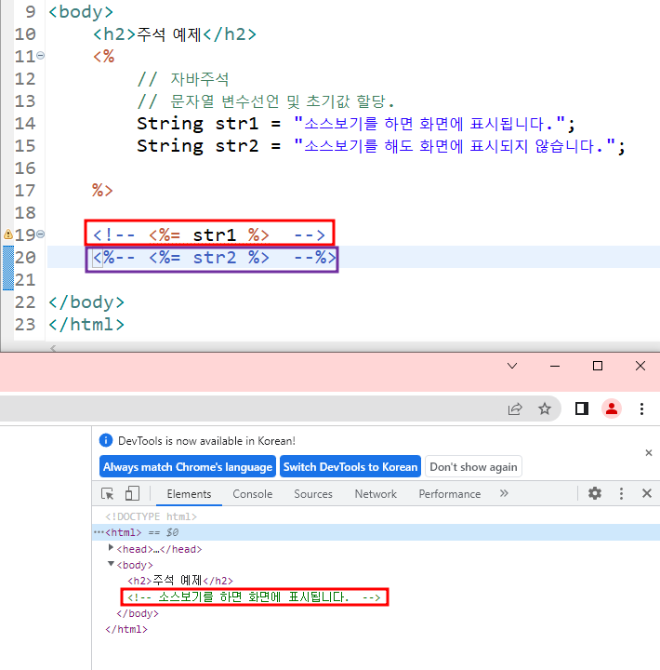Select the h2 주석 예제 node in DOM tree

tap(180, 581)
